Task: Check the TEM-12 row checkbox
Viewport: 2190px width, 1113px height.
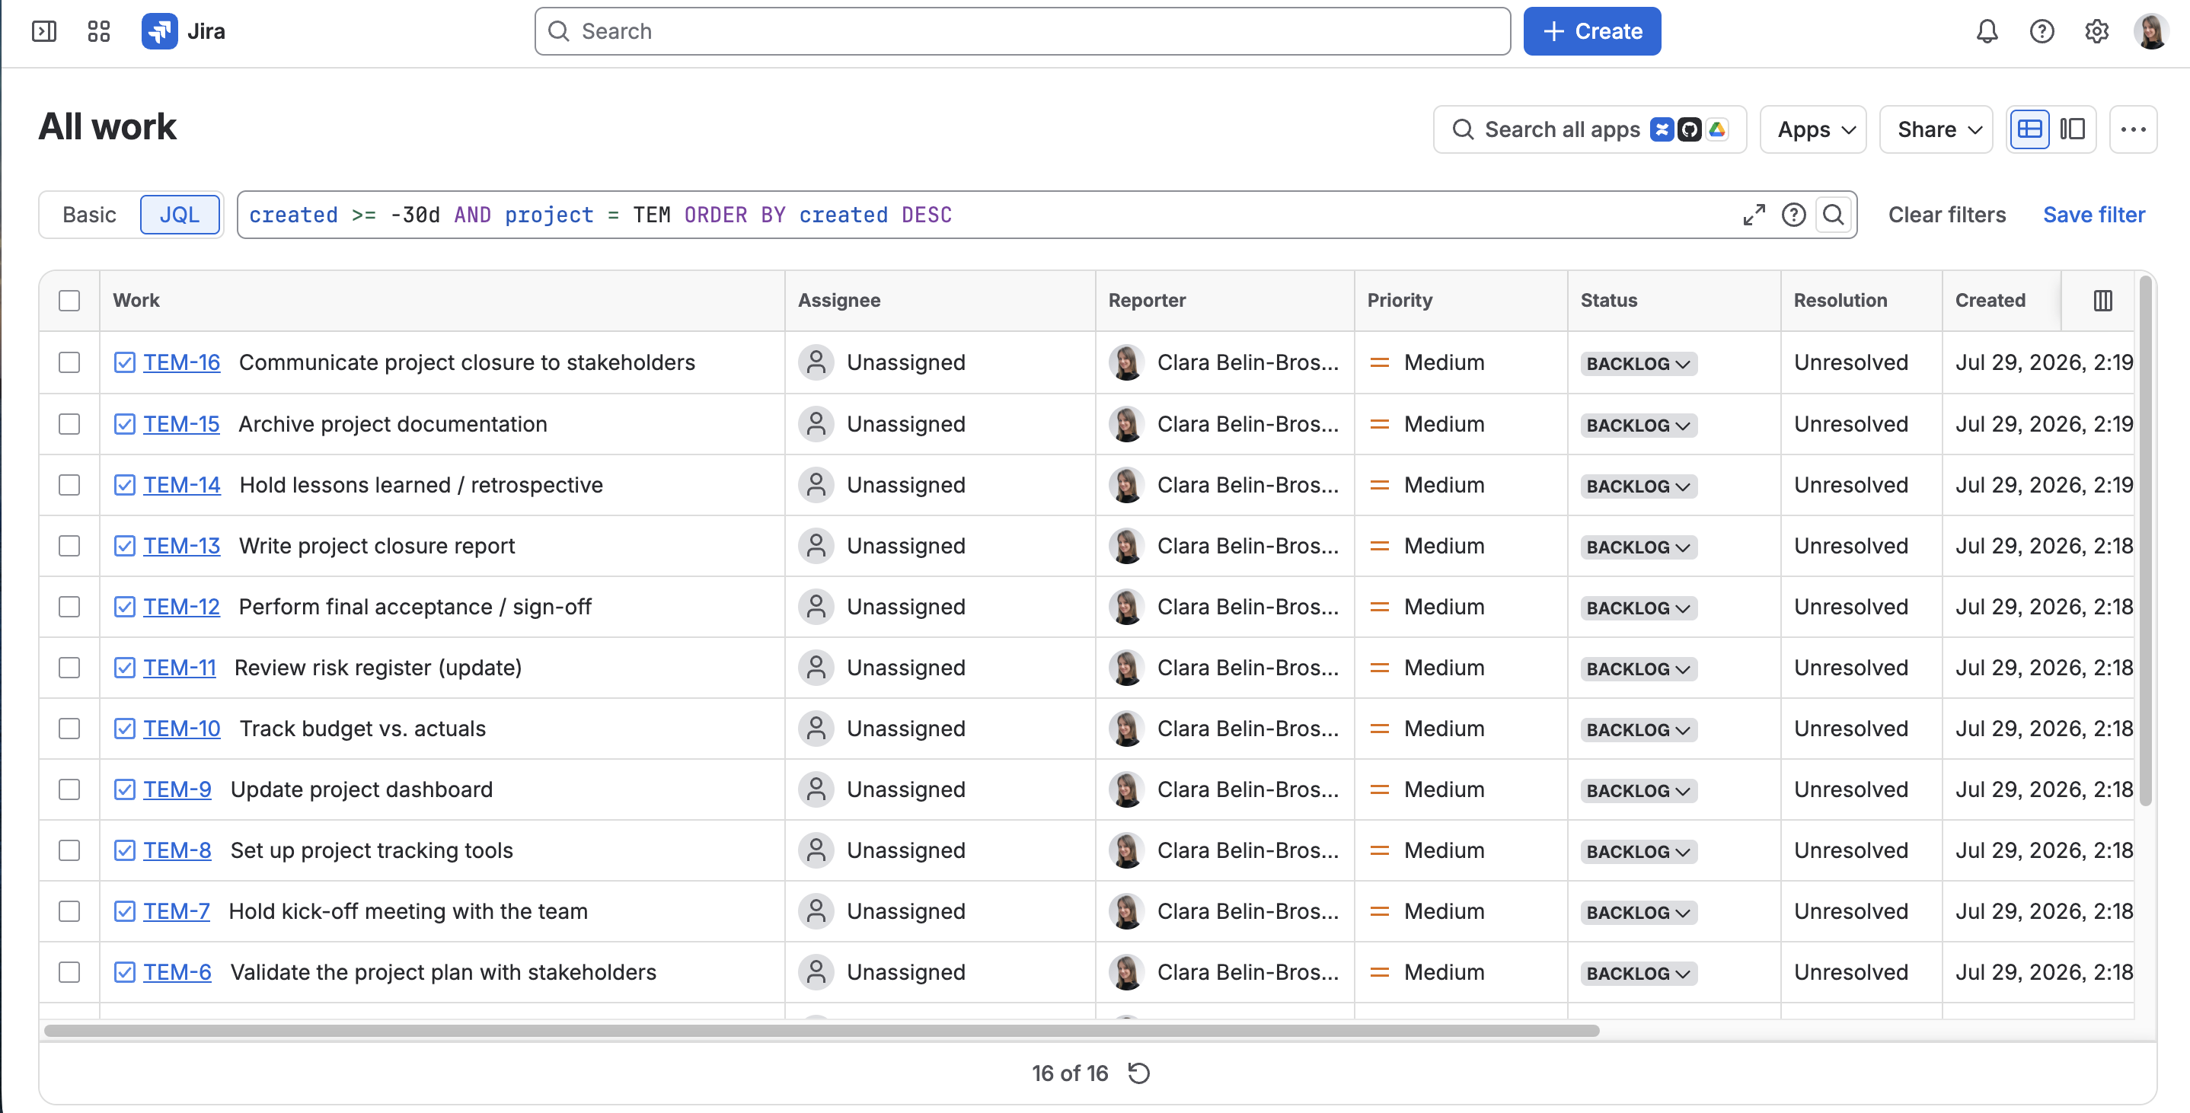Action: (70, 607)
